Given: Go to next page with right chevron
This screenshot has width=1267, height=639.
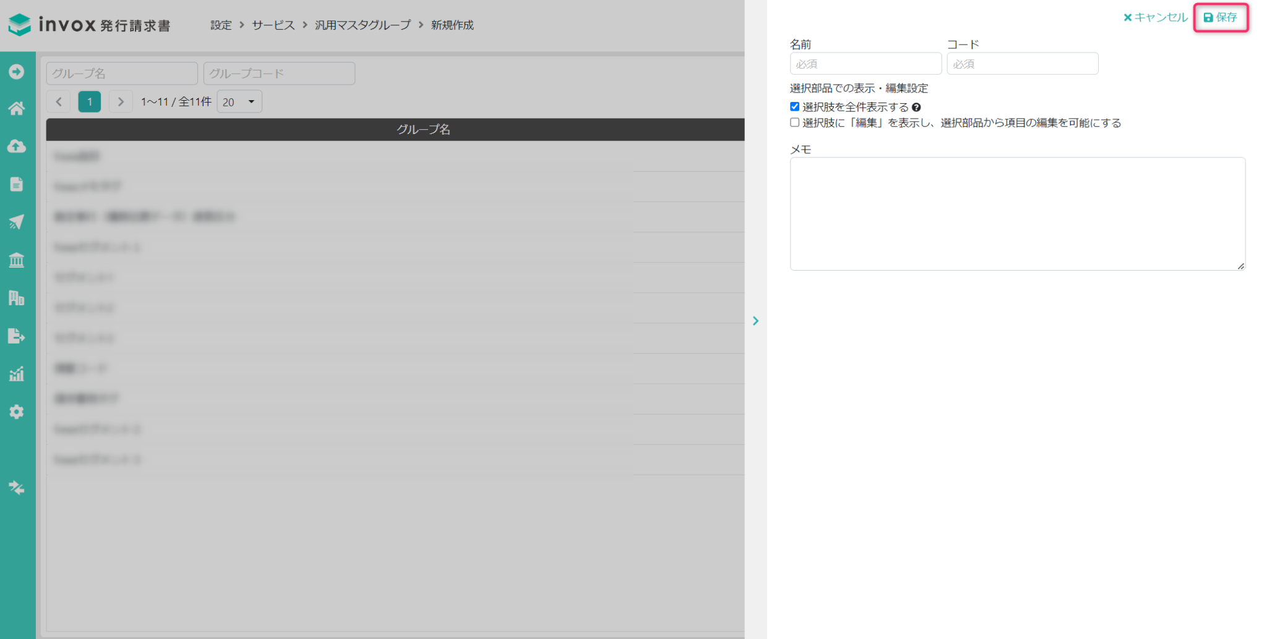Looking at the screenshot, I should (x=121, y=102).
